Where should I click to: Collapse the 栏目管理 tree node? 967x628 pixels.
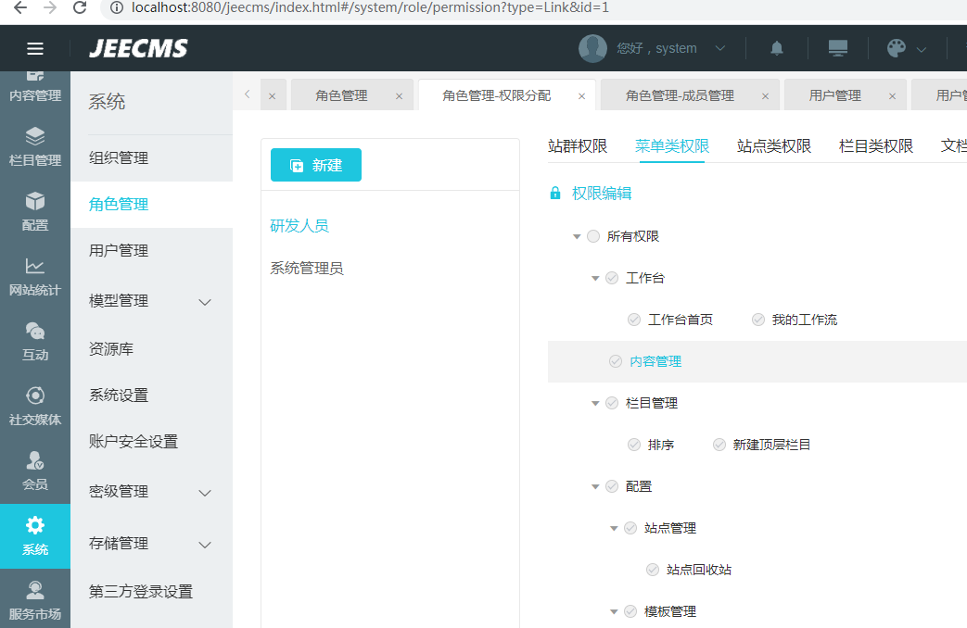596,403
